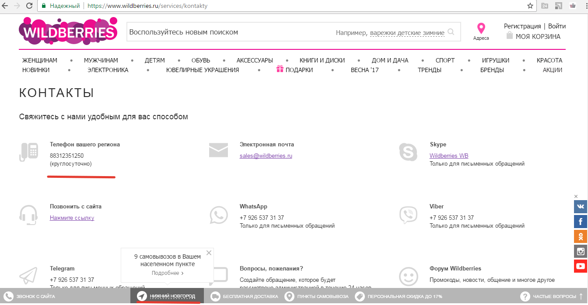The width and height of the screenshot is (588, 305).
Task: Expand Подробнее in the pickup popup
Action: (x=167, y=273)
